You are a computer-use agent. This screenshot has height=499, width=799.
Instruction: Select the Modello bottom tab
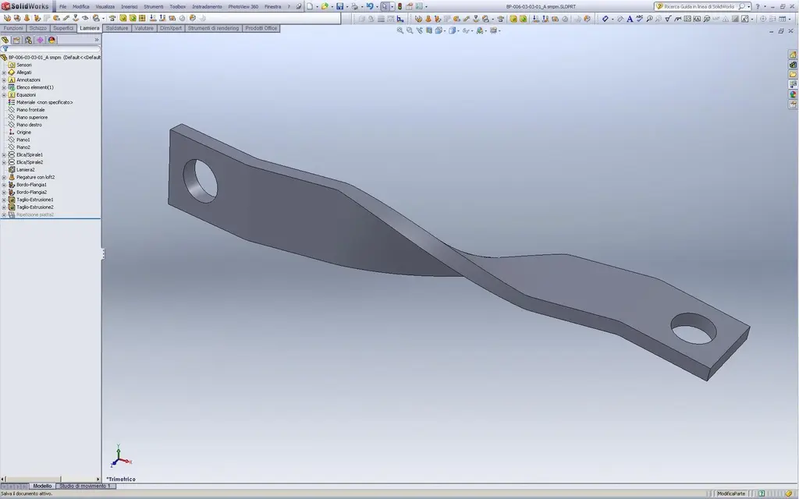(x=42, y=487)
